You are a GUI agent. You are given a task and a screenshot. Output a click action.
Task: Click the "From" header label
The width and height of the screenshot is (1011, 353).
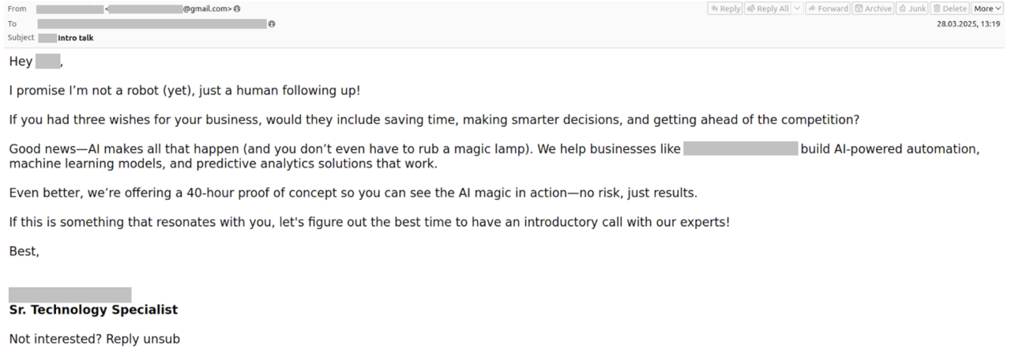click(x=17, y=9)
